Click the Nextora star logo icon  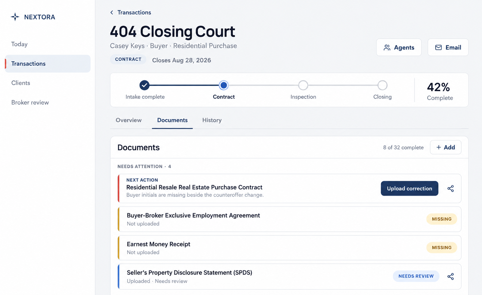click(15, 17)
